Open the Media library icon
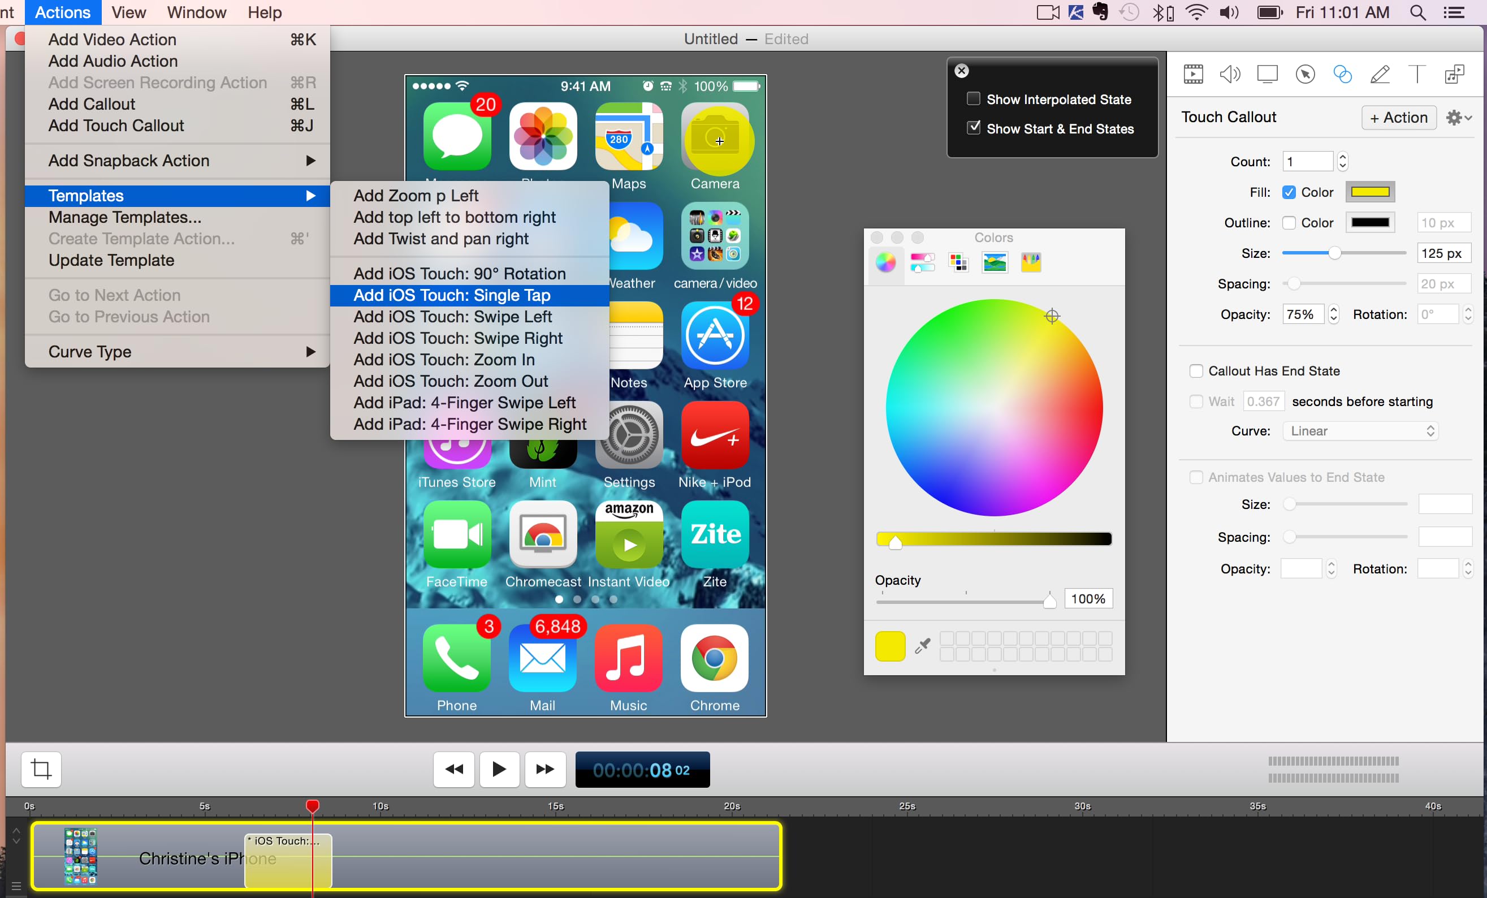1487x898 pixels. (x=1454, y=74)
